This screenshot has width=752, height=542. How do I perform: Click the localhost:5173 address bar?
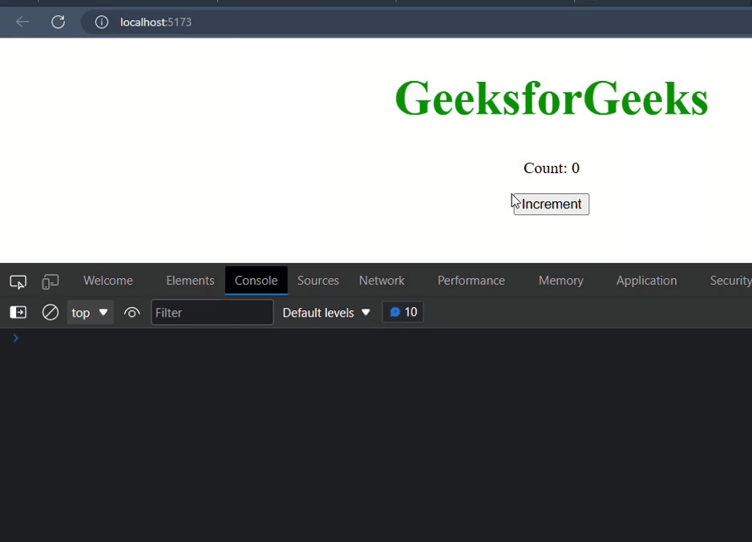click(x=416, y=22)
